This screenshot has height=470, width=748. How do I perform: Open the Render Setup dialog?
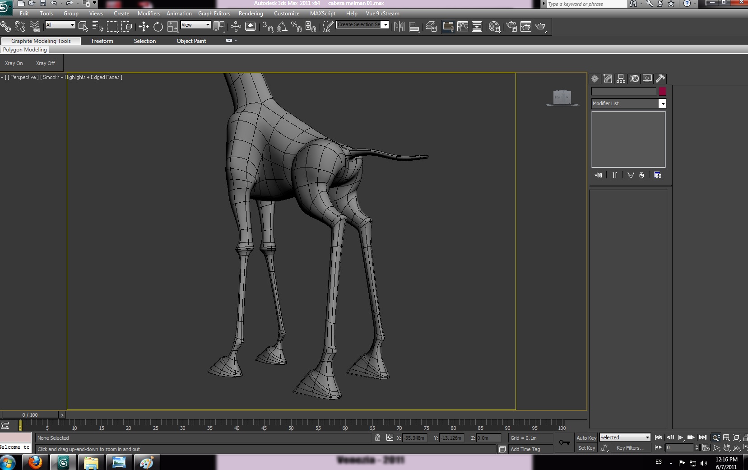(511, 27)
